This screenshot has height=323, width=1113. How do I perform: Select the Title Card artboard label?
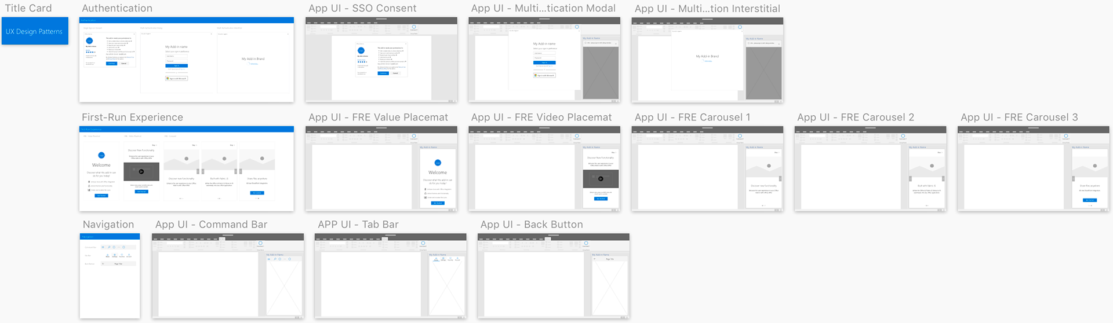(x=28, y=8)
